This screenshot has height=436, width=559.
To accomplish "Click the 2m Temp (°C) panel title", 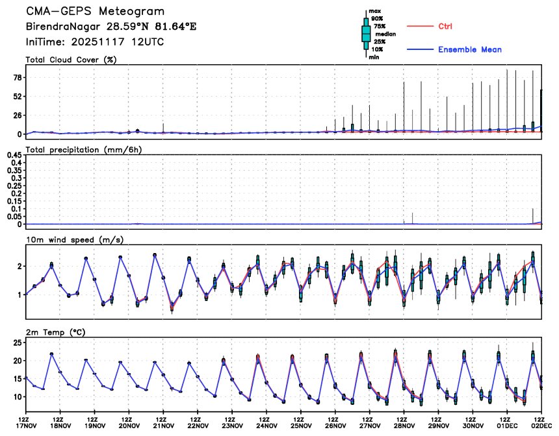I will tap(56, 332).
